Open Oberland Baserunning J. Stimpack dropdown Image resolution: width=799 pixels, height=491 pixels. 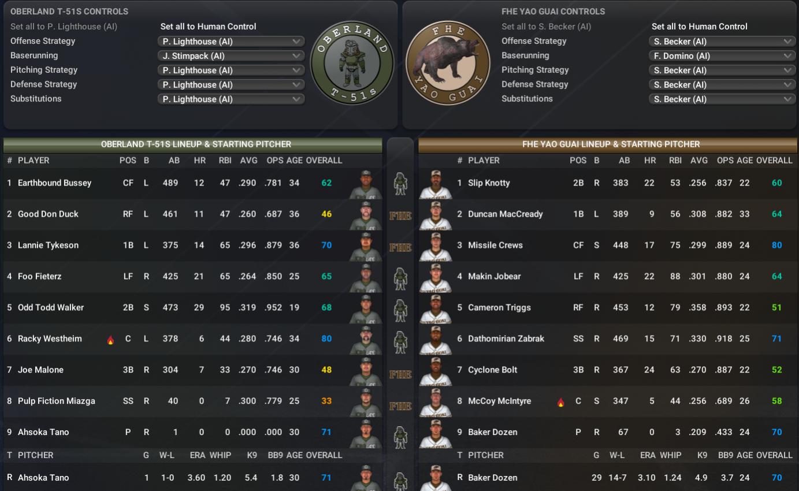231,56
